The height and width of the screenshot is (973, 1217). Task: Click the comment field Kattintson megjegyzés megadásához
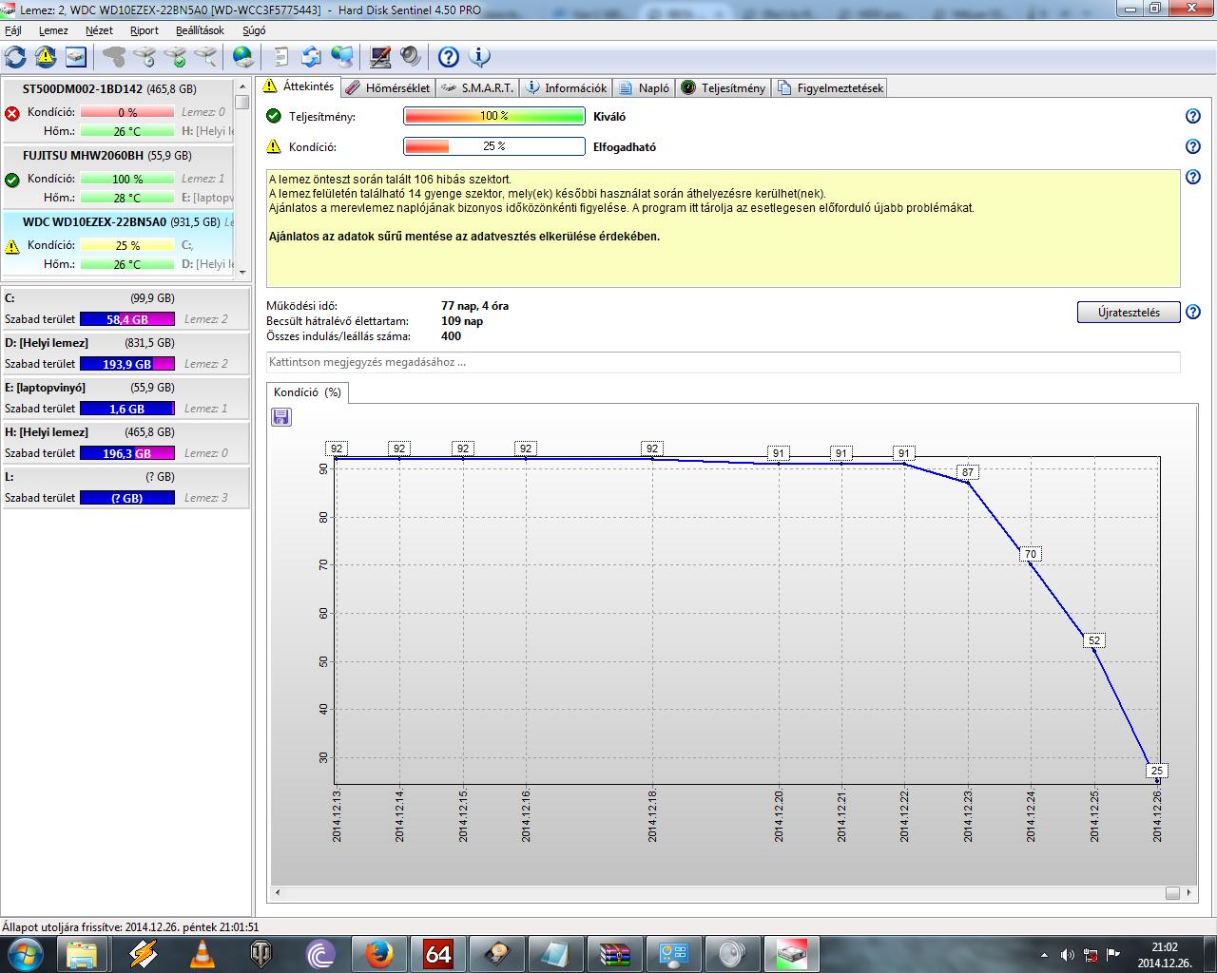(x=724, y=362)
